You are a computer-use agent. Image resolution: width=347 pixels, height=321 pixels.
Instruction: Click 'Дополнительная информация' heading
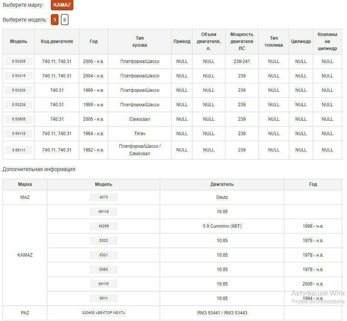pyautogui.click(x=39, y=169)
